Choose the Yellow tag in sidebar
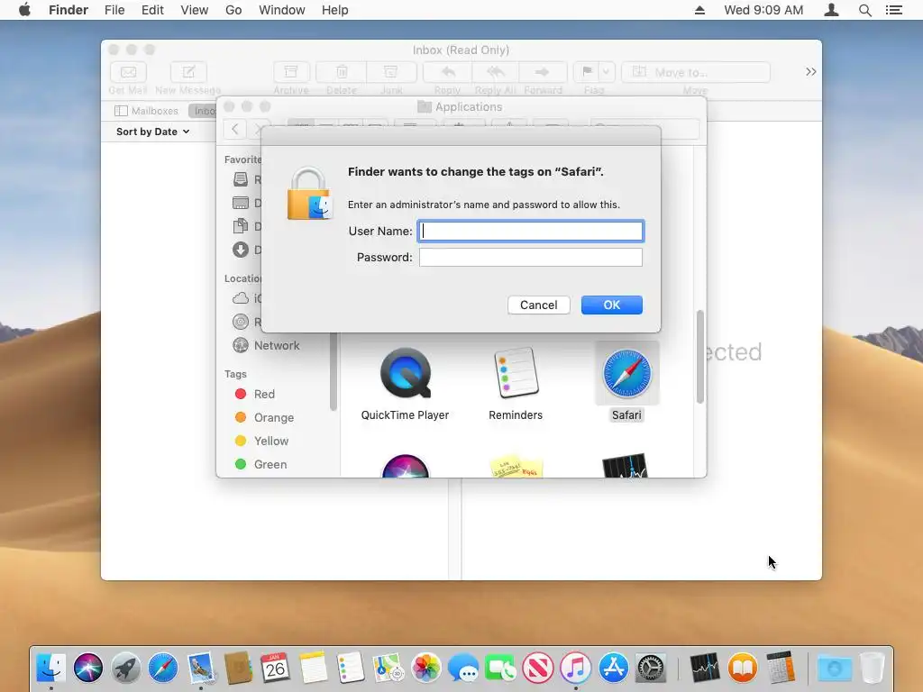Viewport: 923px width, 692px height. pos(261,441)
